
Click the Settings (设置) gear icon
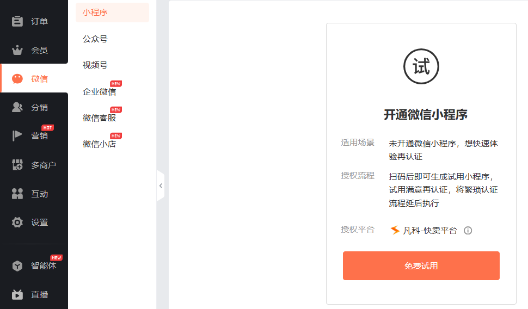coord(17,222)
